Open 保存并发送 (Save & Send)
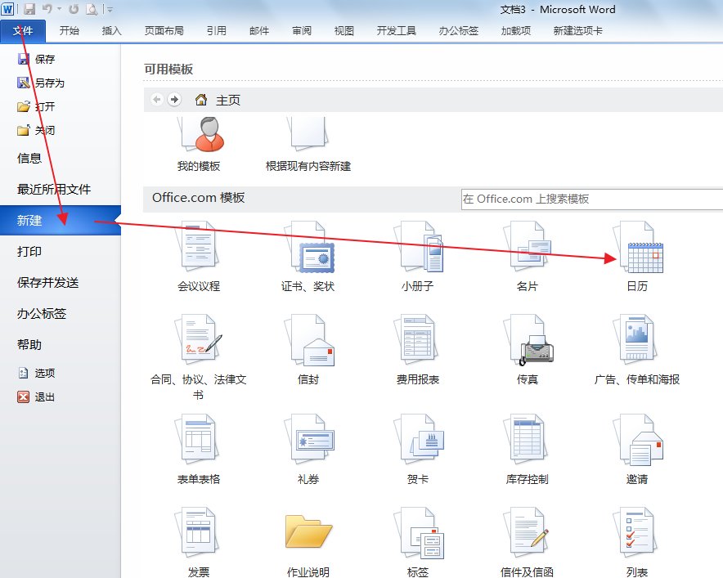723x578 pixels. point(48,283)
